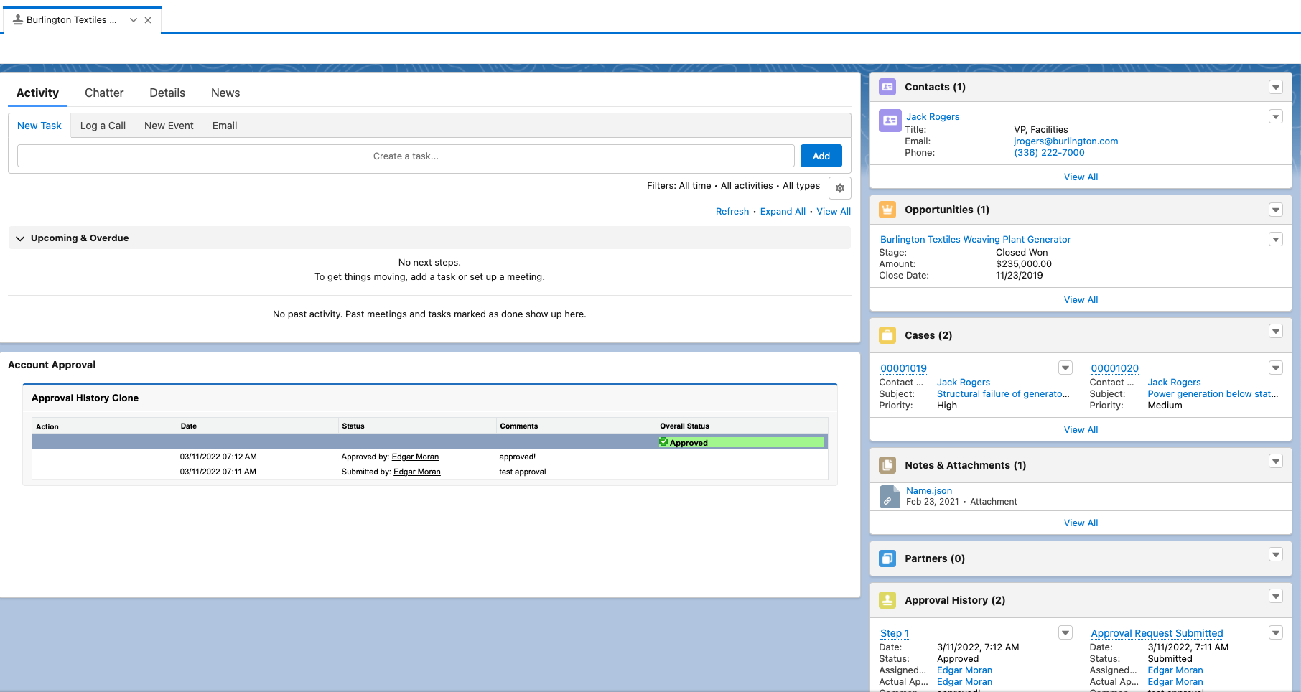Open the Contacts list actions dropdown
The width and height of the screenshot is (1301, 692).
(1276, 88)
